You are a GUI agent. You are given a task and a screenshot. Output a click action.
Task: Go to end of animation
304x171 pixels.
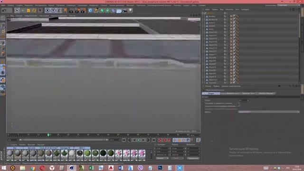[x=154, y=140]
